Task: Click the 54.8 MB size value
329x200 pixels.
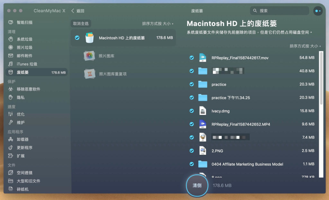Action: pyautogui.click(x=307, y=57)
